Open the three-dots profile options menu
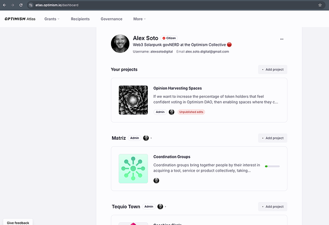Screen dimensions: 329x225 pyautogui.click(x=282, y=39)
